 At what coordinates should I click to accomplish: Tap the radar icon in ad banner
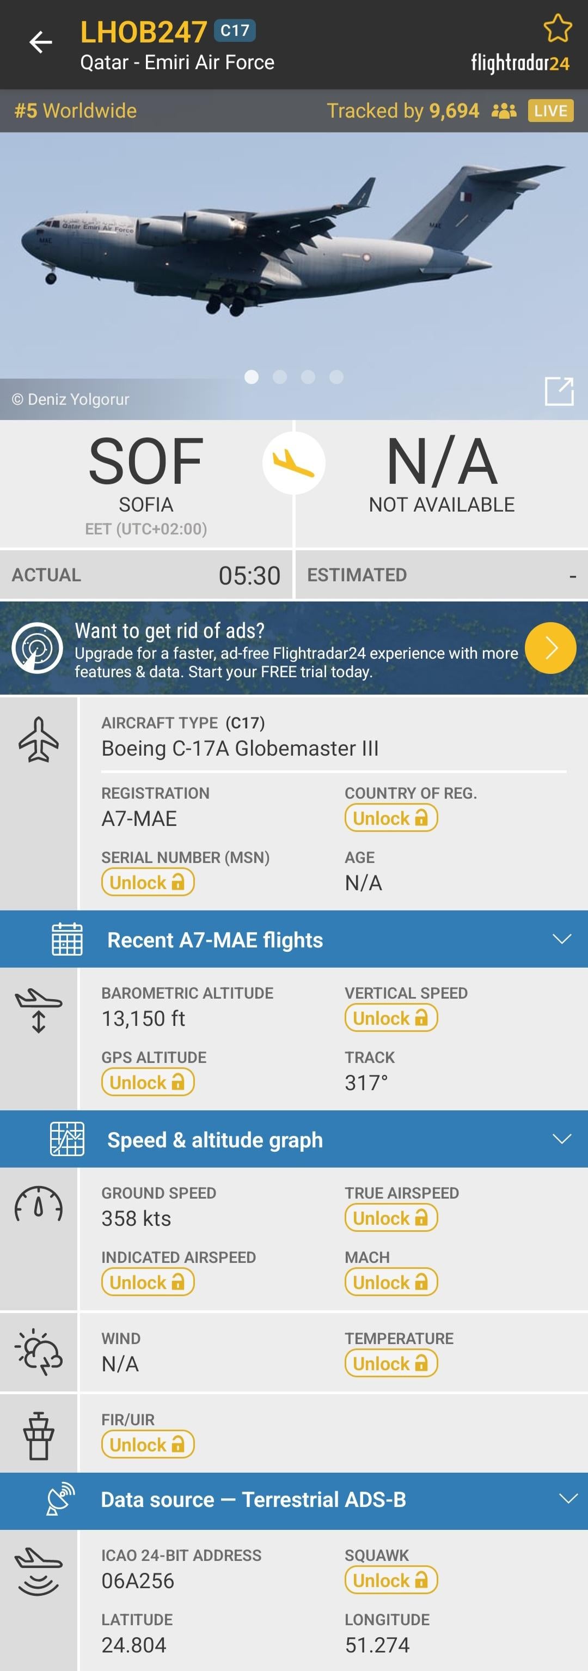pyautogui.click(x=37, y=647)
